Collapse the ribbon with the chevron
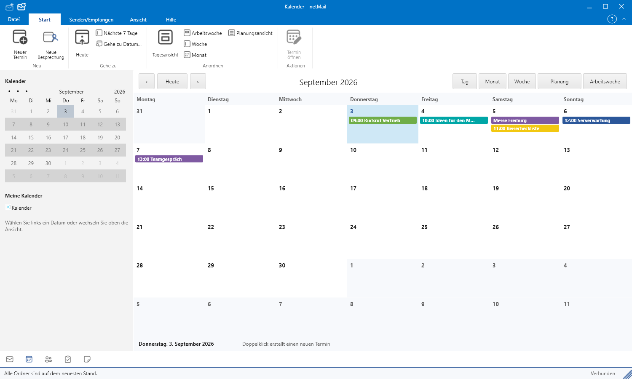This screenshot has height=379, width=632. coord(624,19)
